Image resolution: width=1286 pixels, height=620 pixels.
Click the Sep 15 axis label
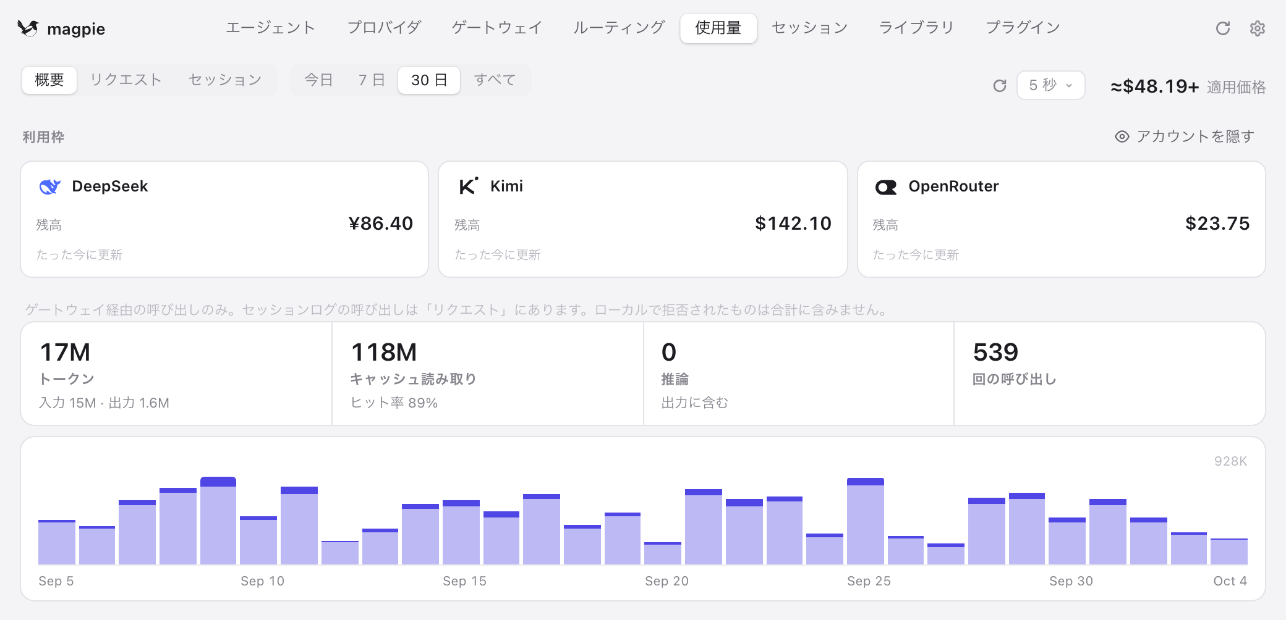tap(464, 581)
